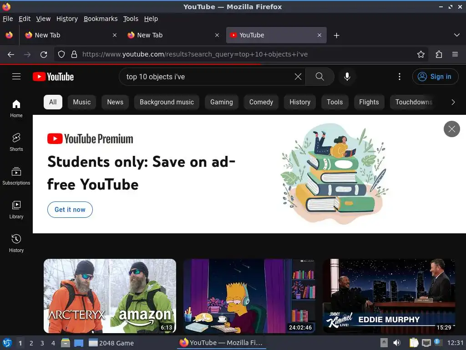This screenshot has height=350, width=466.
Task: Filter results by Tools chip
Action: [334, 102]
